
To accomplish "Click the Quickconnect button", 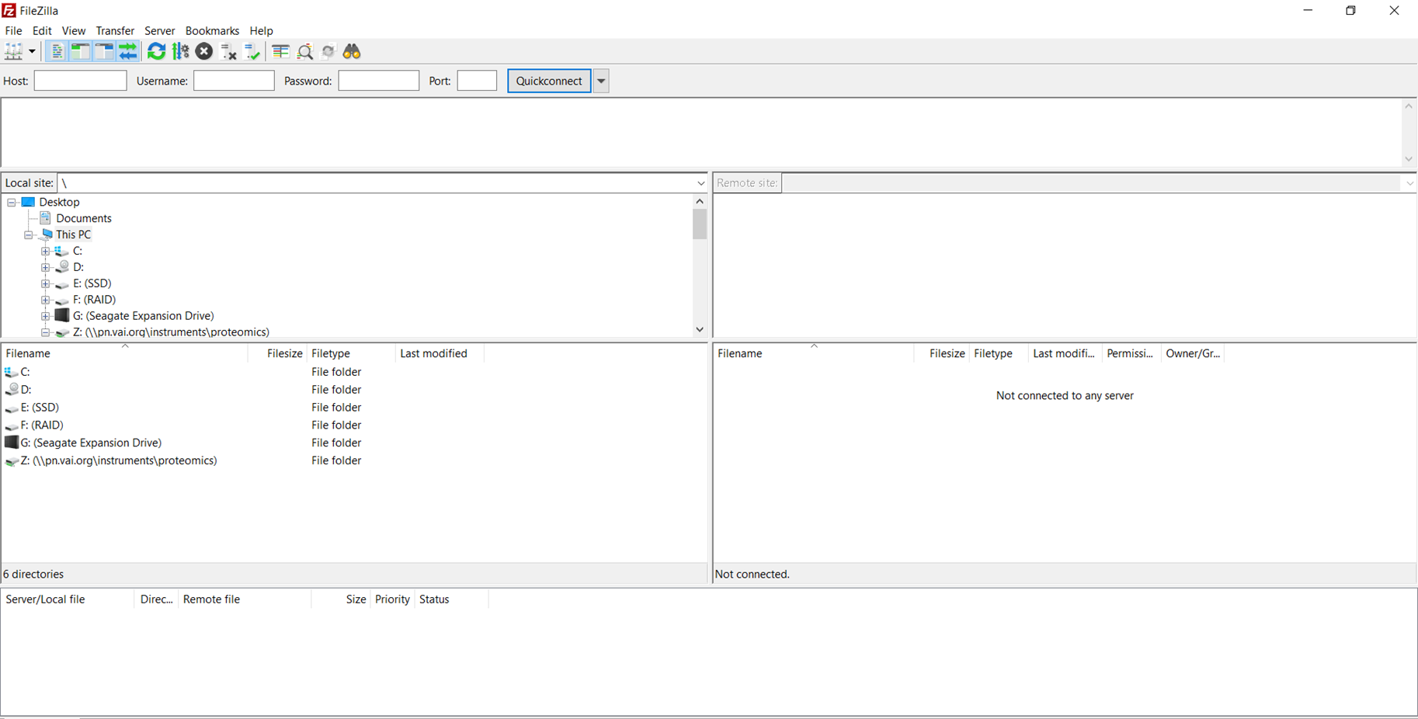I will tap(549, 81).
